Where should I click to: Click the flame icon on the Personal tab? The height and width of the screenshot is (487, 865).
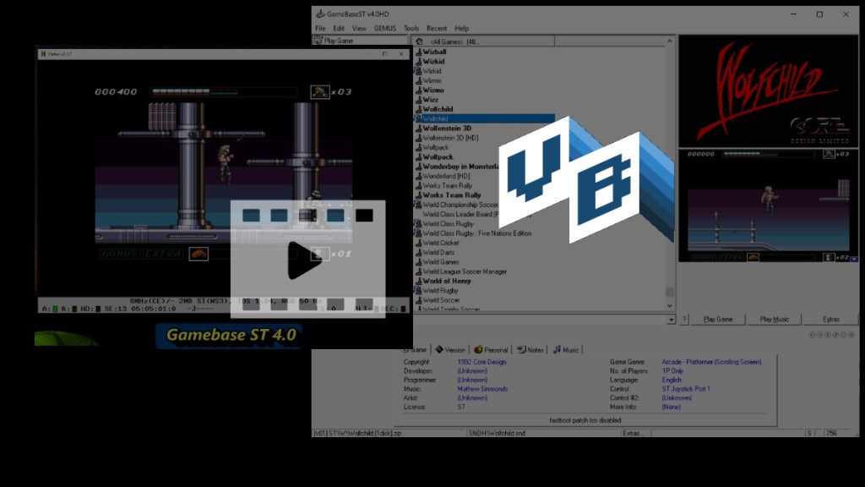pyautogui.click(x=478, y=349)
